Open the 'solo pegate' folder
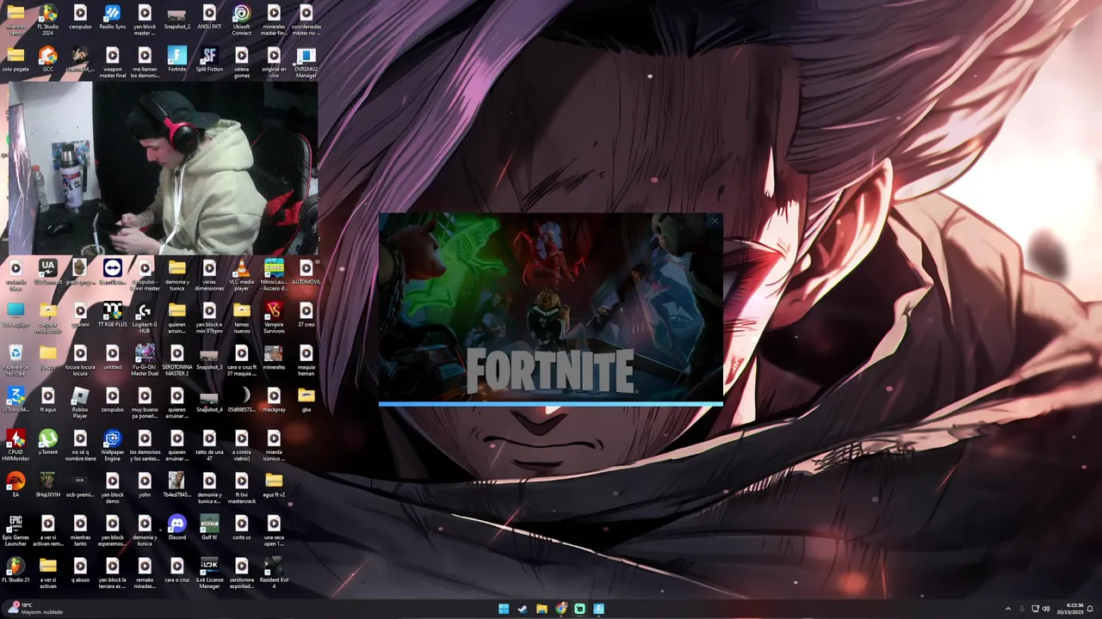 [x=15, y=59]
